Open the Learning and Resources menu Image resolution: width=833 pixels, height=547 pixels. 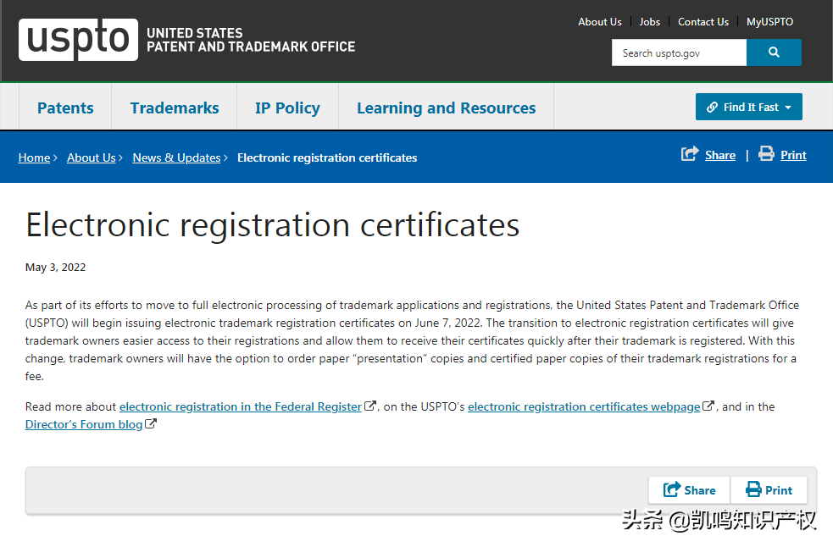click(447, 108)
